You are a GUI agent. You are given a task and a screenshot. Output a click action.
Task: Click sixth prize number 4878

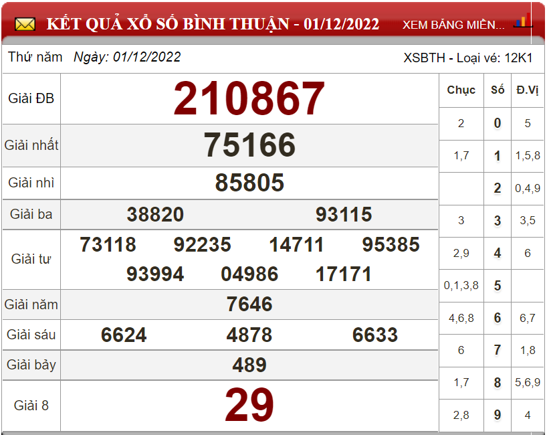click(x=249, y=335)
